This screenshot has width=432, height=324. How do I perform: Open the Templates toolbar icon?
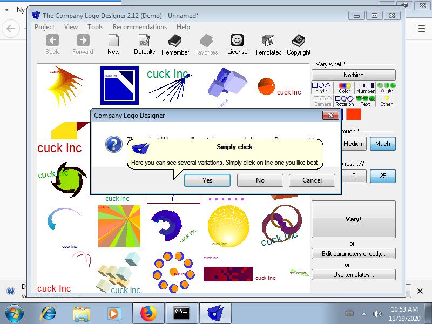pos(268,40)
